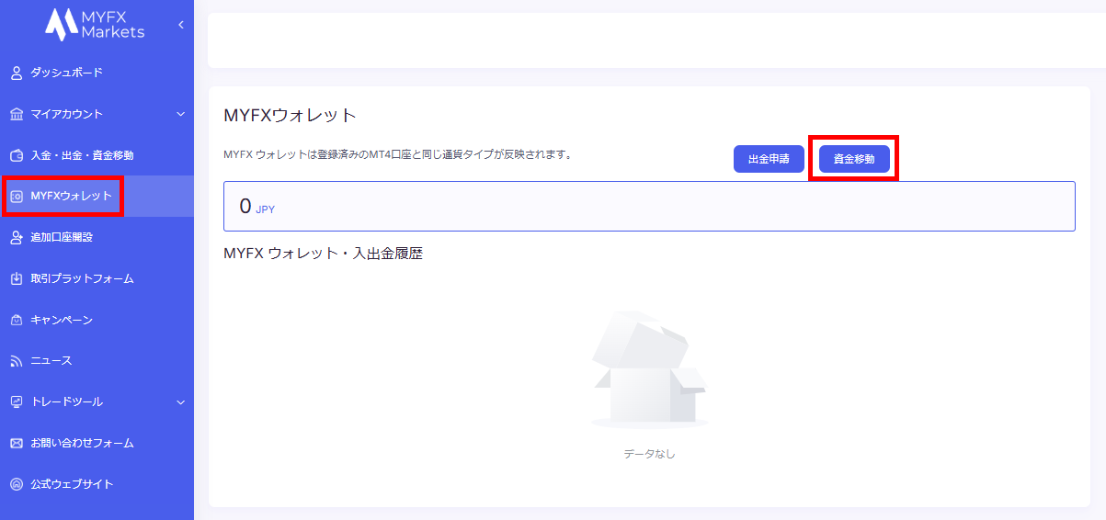Image resolution: width=1106 pixels, height=520 pixels.
Task: Click the 0 JPY balance field
Action: (649, 206)
